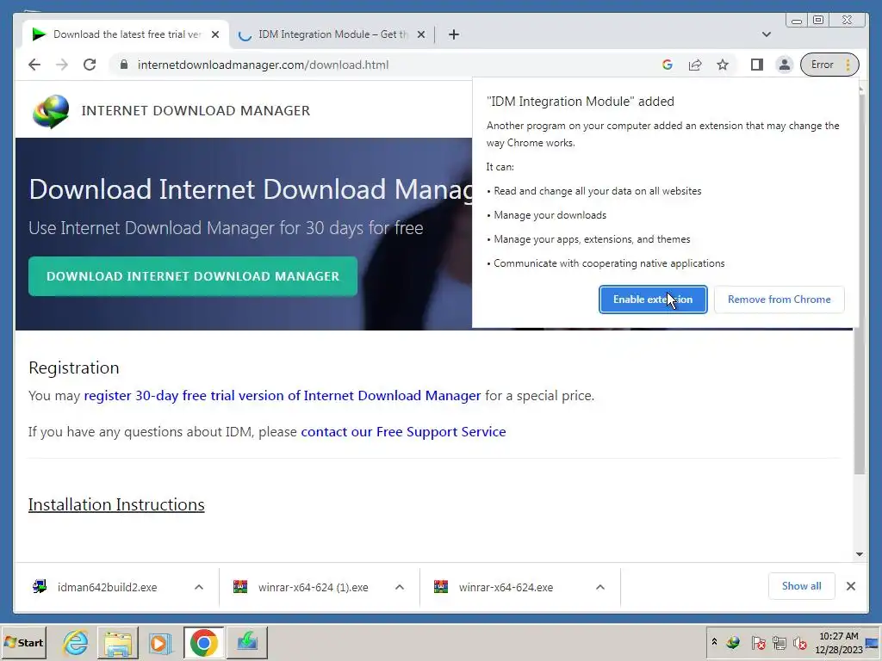The width and height of the screenshot is (882, 661).
Task: Click DOWNLOAD INTERNET DOWNLOAD MANAGER button
Action: click(193, 276)
